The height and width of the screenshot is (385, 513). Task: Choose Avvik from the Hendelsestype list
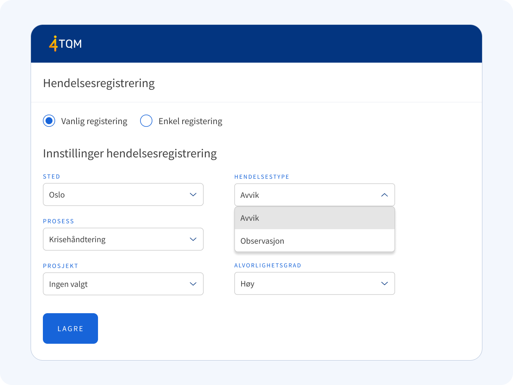pyautogui.click(x=315, y=218)
